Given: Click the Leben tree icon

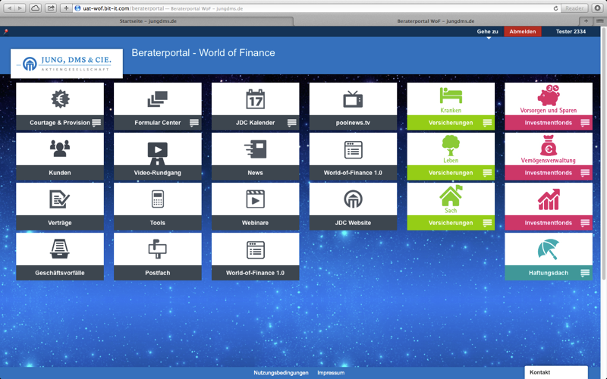Looking at the screenshot, I should coord(451,146).
